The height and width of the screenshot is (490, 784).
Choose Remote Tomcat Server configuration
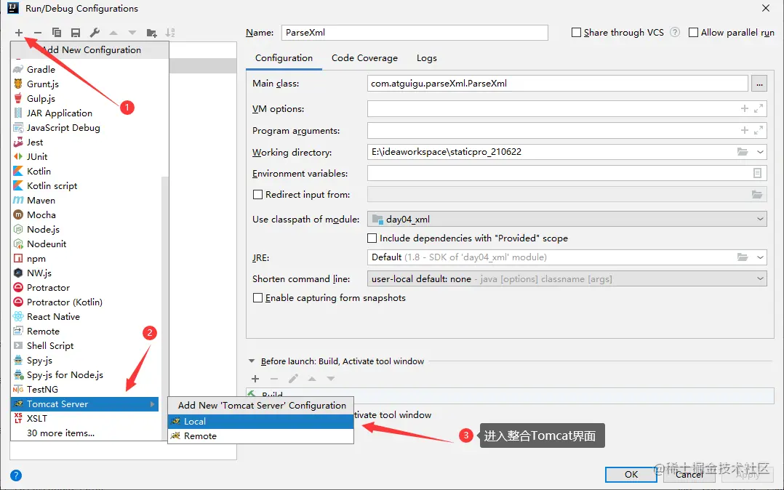(x=260, y=436)
